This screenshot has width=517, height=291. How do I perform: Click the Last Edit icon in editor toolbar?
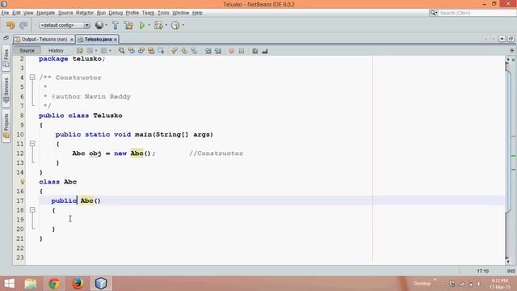point(79,50)
